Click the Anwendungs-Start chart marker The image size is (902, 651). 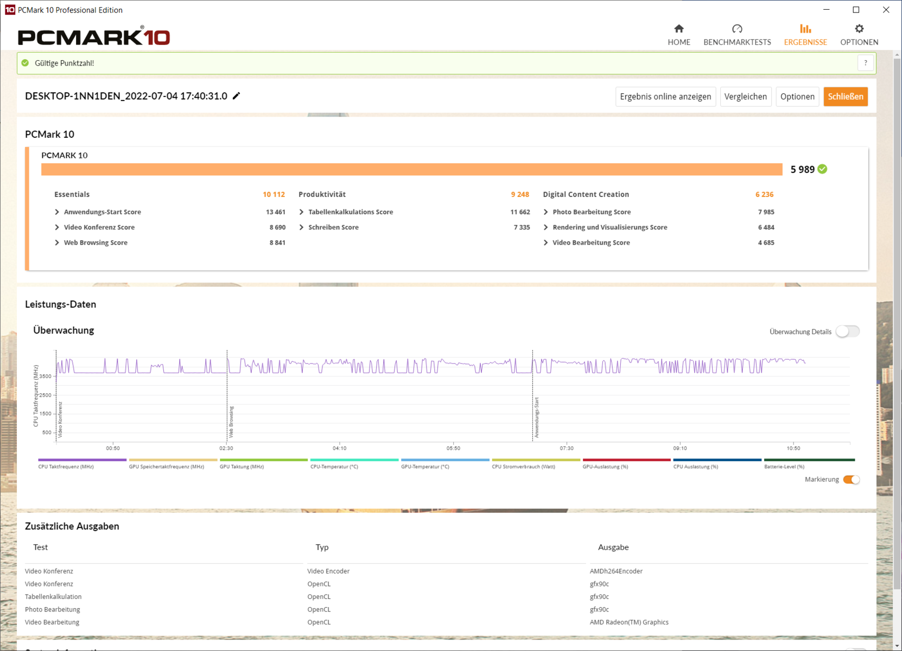tap(537, 417)
